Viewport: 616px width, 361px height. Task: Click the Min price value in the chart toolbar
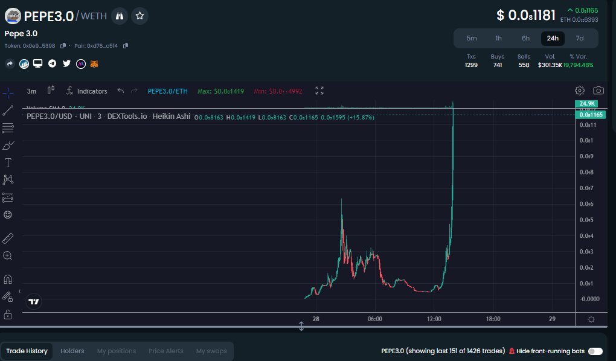[278, 91]
